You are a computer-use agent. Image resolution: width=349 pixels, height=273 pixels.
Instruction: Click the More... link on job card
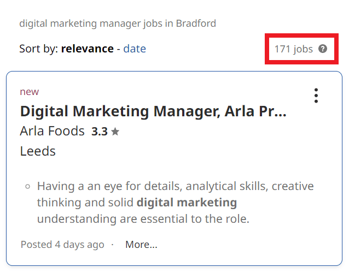tap(141, 245)
